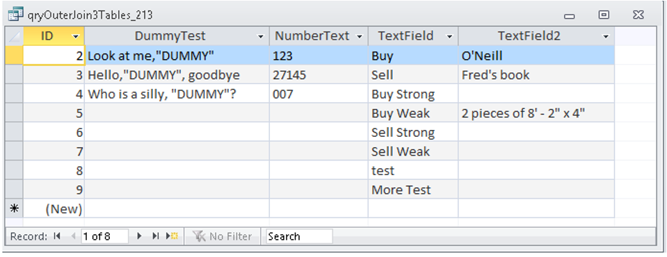The image size is (667, 257).
Task: Click ID cell with value 6
Action: 54,132
